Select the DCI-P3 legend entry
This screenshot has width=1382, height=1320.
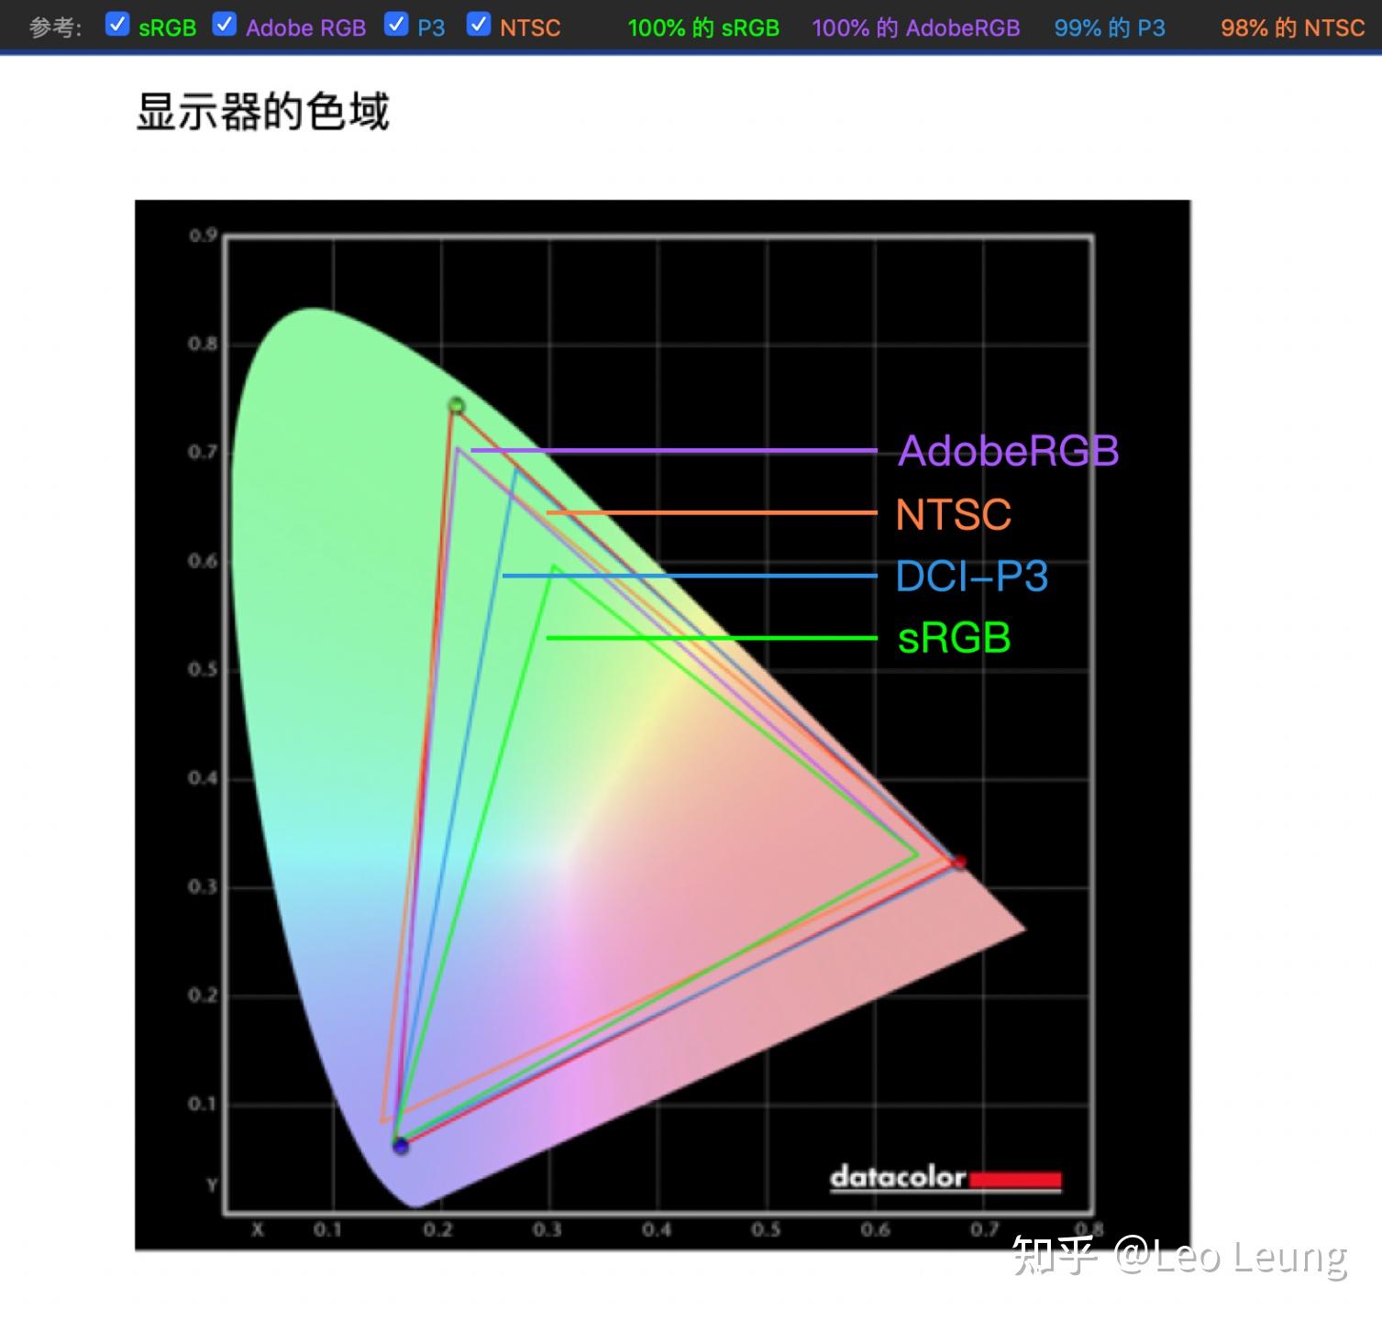point(972,577)
